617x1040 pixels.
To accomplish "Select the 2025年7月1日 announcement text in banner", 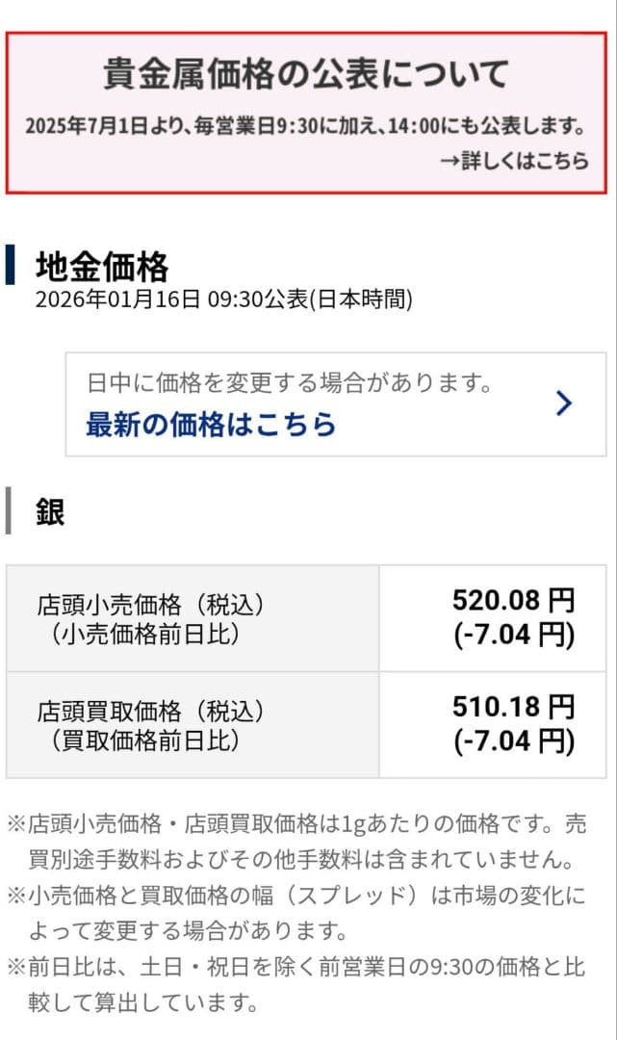I will coord(305,125).
